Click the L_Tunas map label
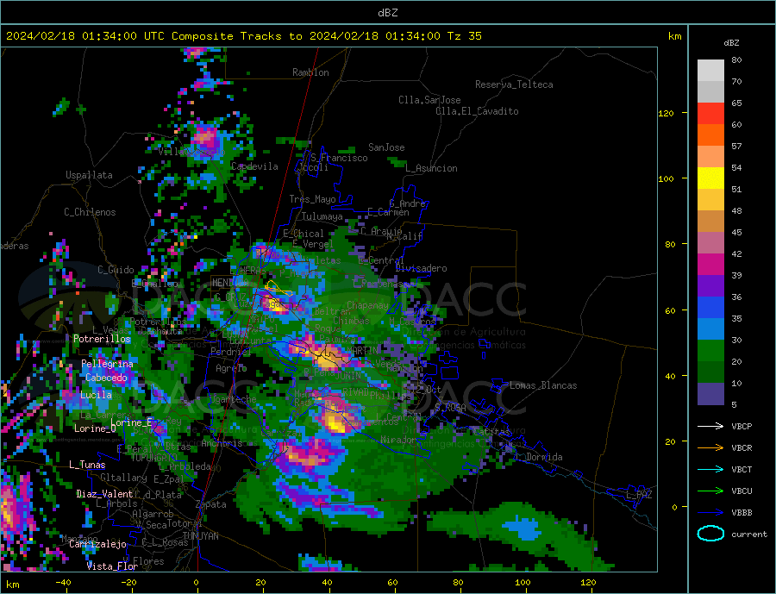Image resolution: width=776 pixels, height=594 pixels. point(87,465)
